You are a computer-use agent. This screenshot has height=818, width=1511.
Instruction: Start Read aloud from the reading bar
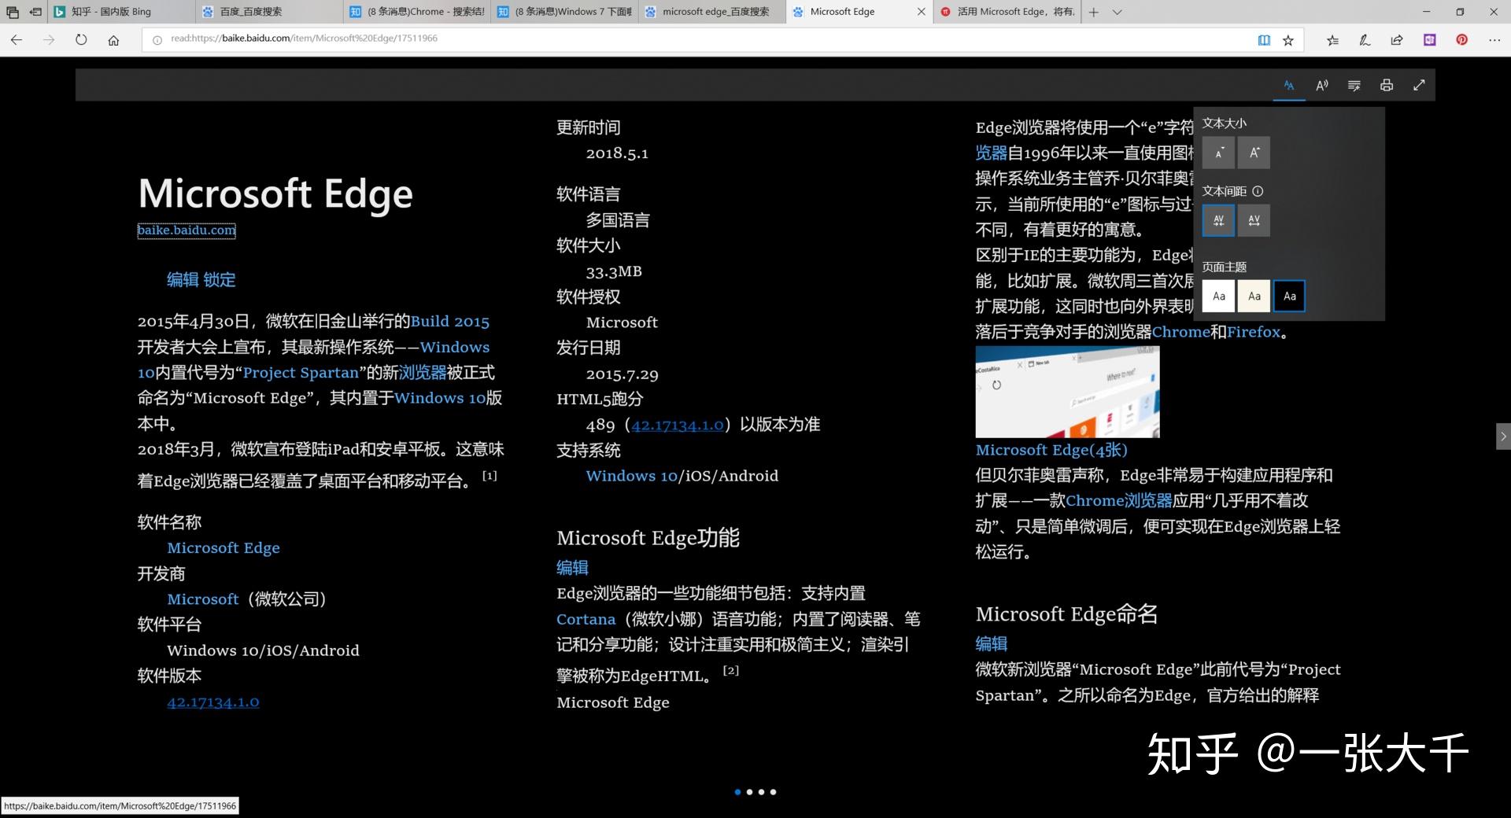point(1322,85)
